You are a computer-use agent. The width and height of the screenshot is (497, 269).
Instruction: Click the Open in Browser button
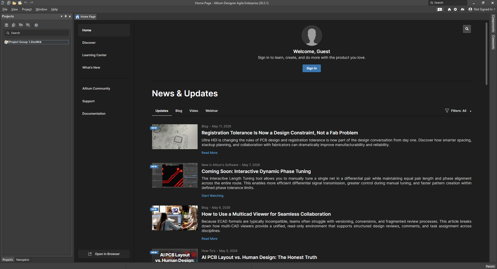[104, 254]
